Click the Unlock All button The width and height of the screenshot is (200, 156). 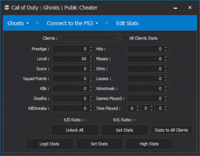point(75,130)
